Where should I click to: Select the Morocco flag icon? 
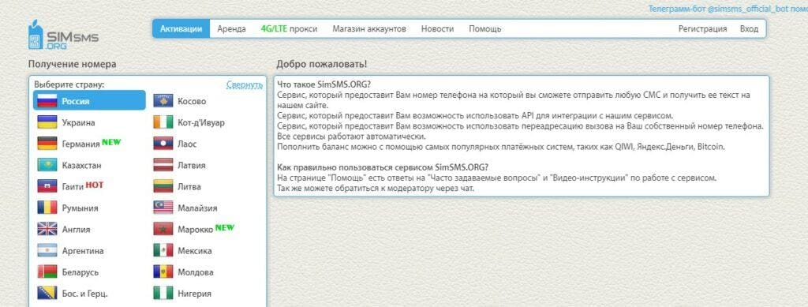coord(163,229)
